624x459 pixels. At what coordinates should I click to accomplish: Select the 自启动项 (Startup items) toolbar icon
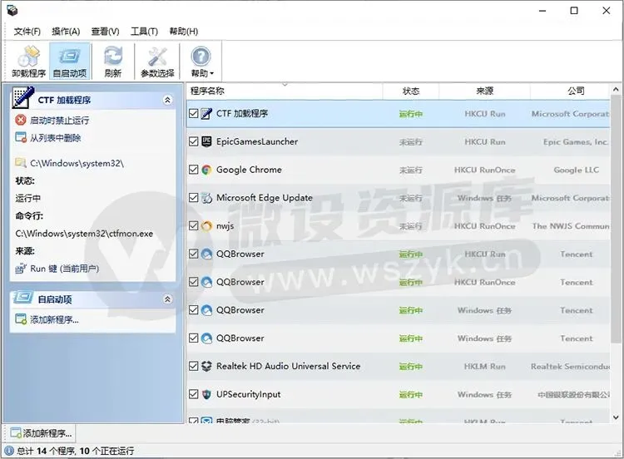point(70,62)
